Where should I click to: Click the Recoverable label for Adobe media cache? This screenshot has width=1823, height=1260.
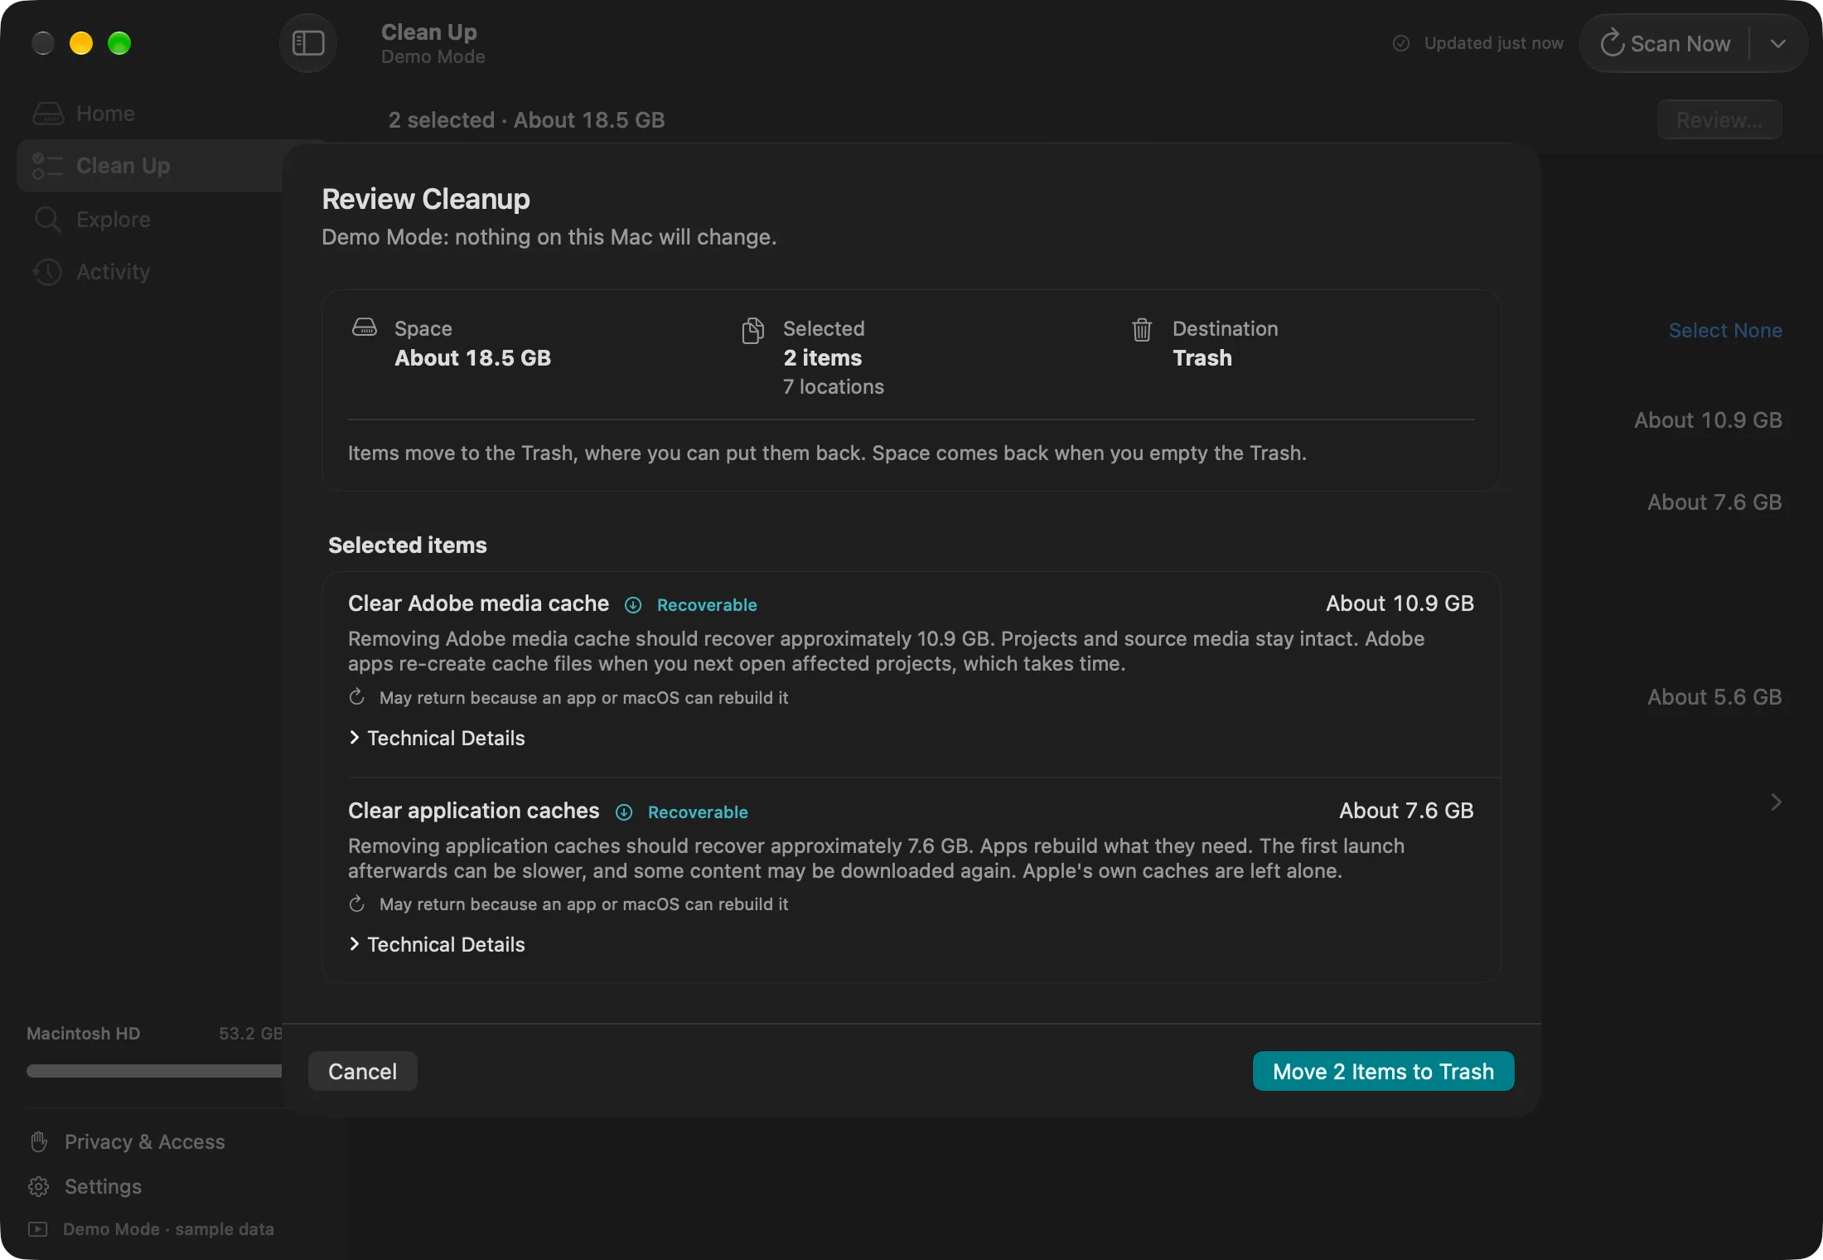tap(707, 605)
